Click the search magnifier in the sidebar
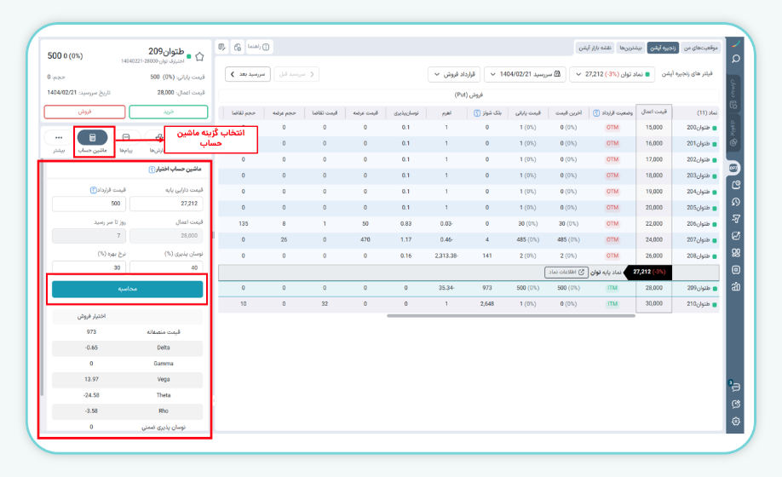 pos(736,60)
